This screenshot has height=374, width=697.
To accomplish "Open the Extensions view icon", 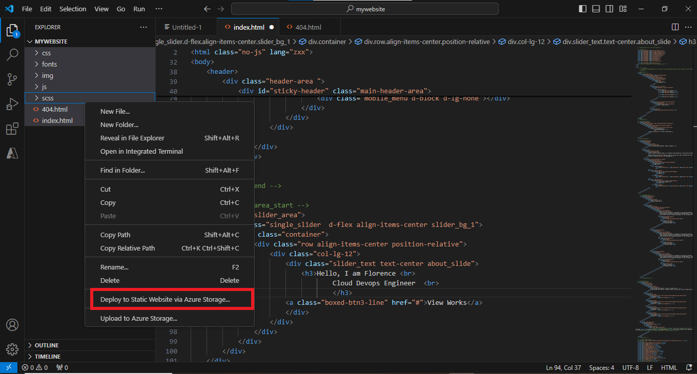I will [12, 129].
